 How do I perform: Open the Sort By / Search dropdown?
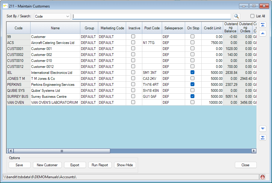[52, 16]
